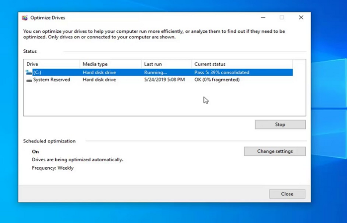This screenshot has height=223, width=347.
Task: Open Change settings for scheduled optimization
Action: (x=275, y=151)
